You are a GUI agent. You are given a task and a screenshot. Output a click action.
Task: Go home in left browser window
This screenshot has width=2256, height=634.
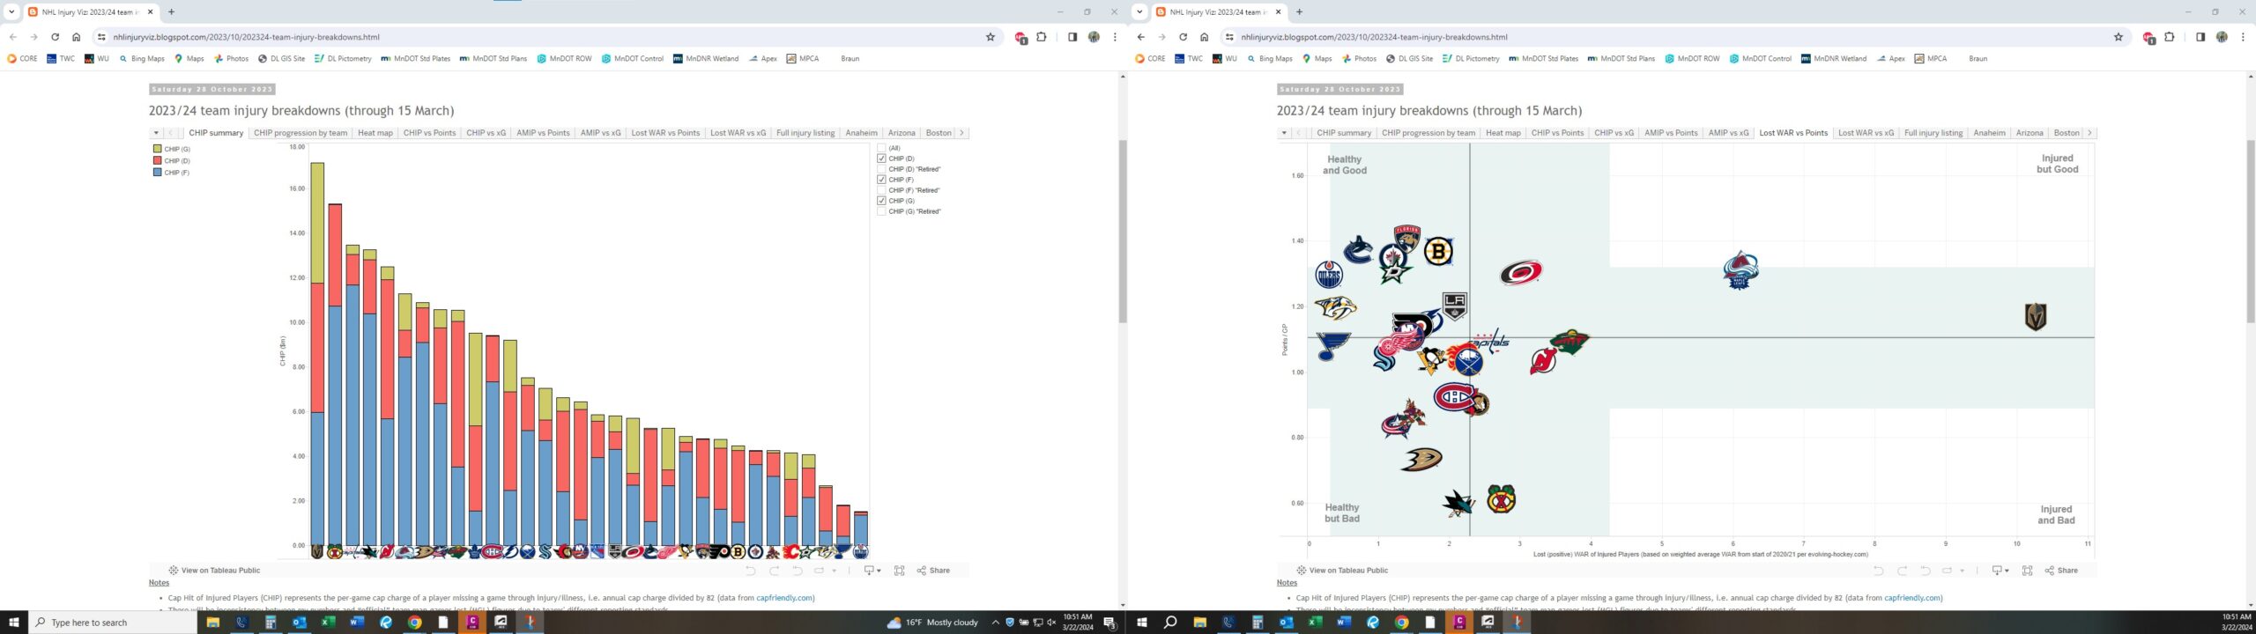click(76, 37)
